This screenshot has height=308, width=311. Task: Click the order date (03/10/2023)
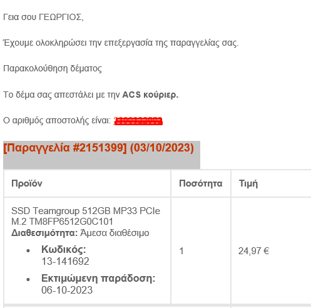point(162,148)
